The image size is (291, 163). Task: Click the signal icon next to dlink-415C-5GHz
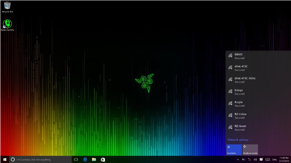tap(230, 79)
